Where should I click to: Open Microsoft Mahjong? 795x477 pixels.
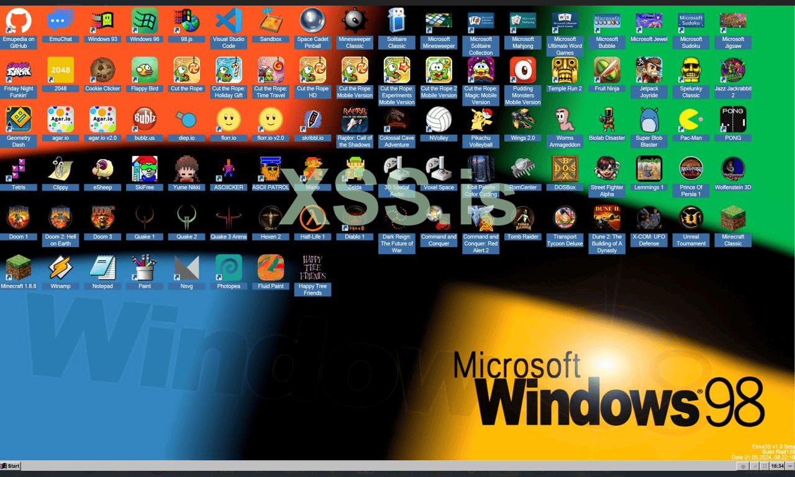coord(523,21)
